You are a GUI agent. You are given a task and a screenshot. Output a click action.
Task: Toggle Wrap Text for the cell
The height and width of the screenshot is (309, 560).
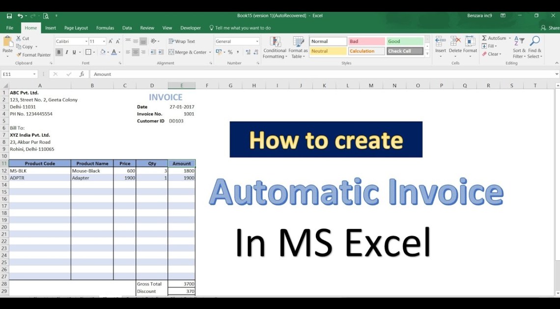pyautogui.click(x=182, y=41)
